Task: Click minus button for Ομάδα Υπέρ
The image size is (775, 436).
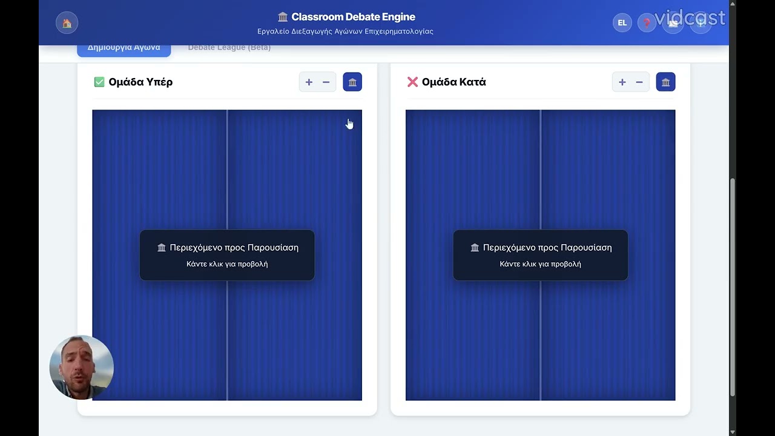Action: [326, 82]
